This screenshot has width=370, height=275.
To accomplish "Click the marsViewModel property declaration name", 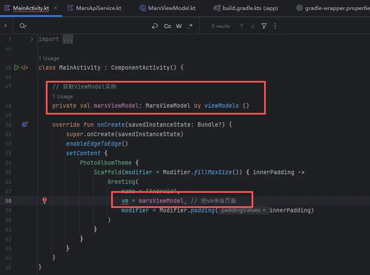I will coord(116,106).
